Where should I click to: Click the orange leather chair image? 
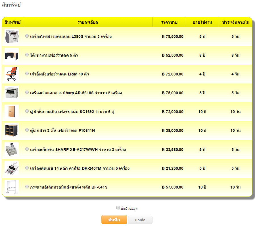(12, 74)
